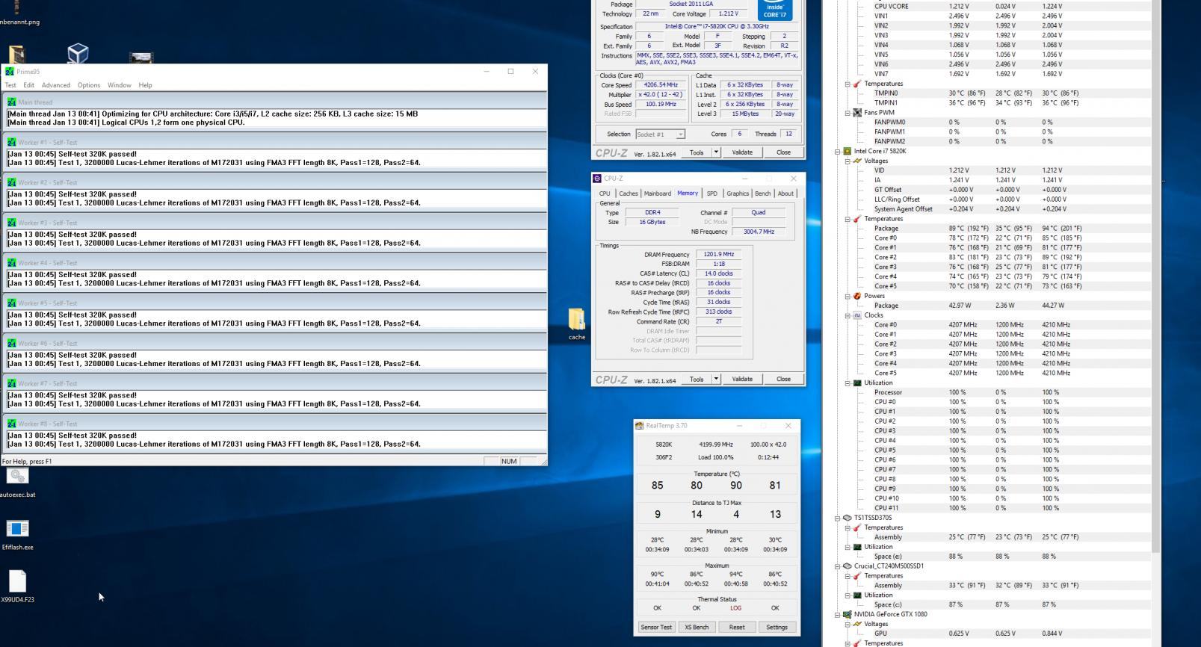The image size is (1201, 647).
Task: Click the Clocks icon under Intel Core i7
Action: pos(857,315)
